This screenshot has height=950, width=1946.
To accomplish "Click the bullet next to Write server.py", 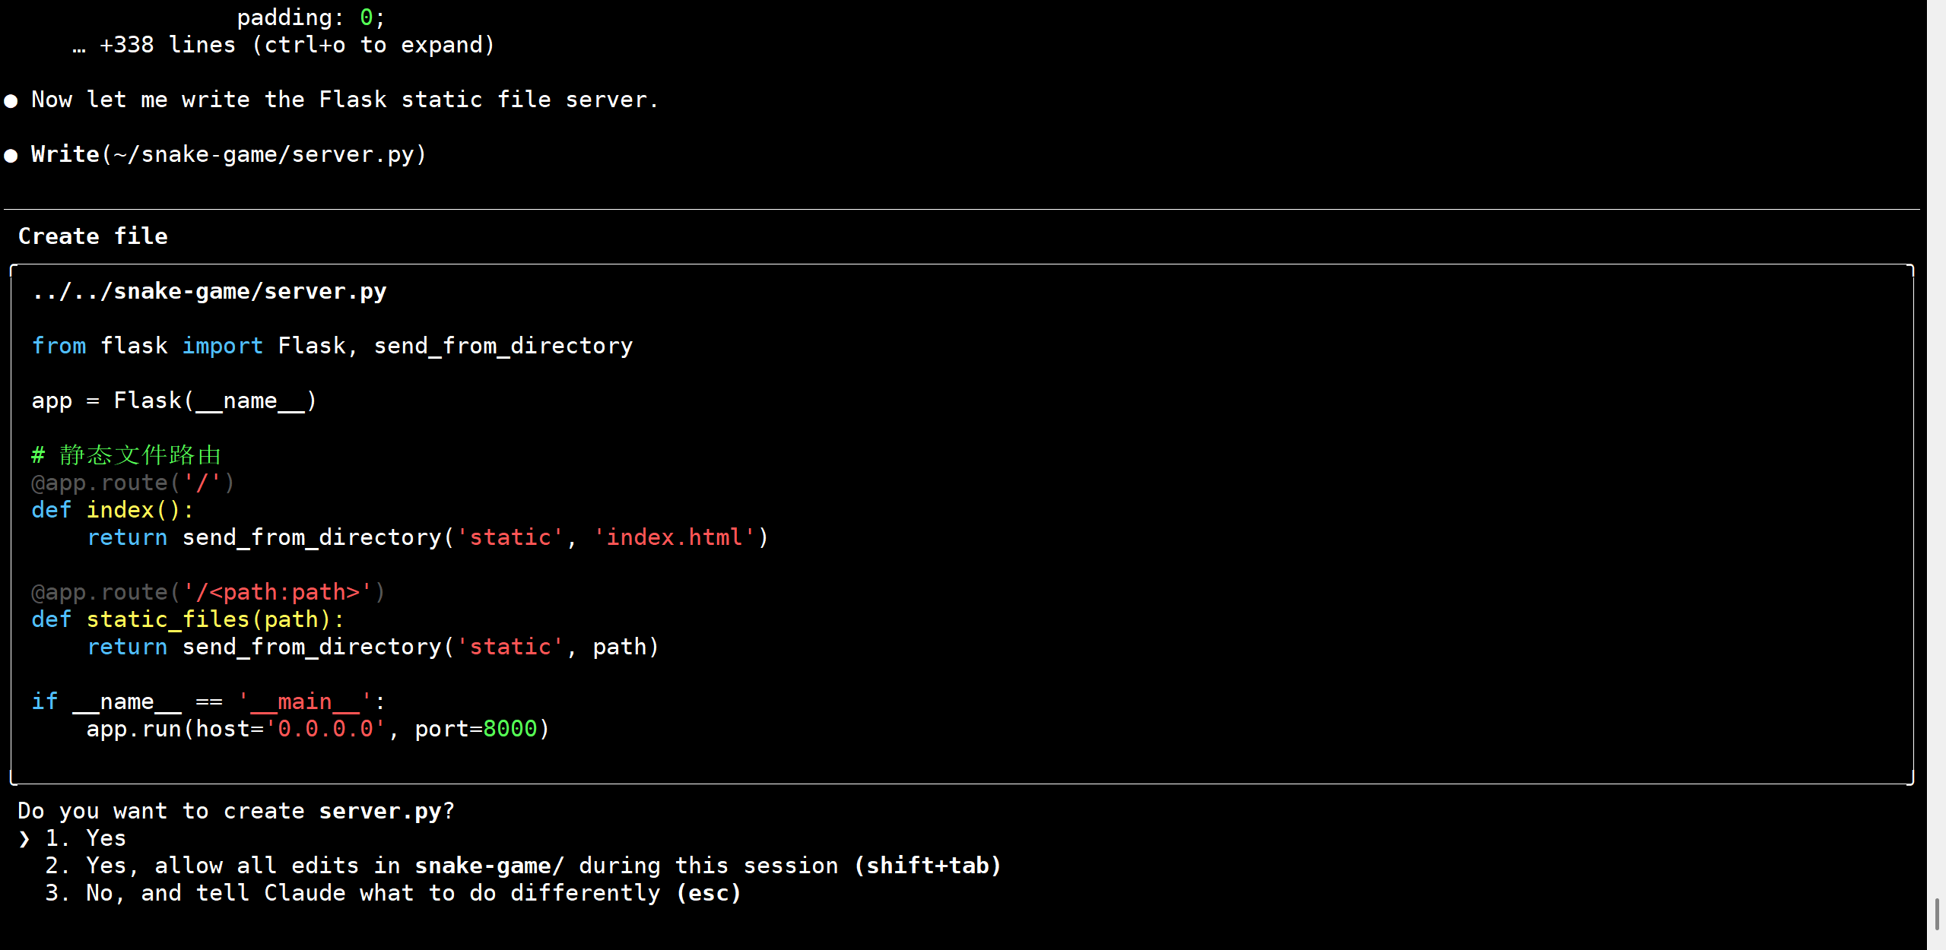I will (11, 155).
